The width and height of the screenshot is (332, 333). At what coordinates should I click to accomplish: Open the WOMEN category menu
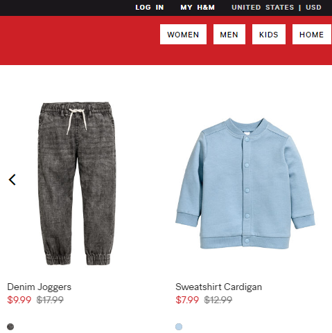[183, 35]
